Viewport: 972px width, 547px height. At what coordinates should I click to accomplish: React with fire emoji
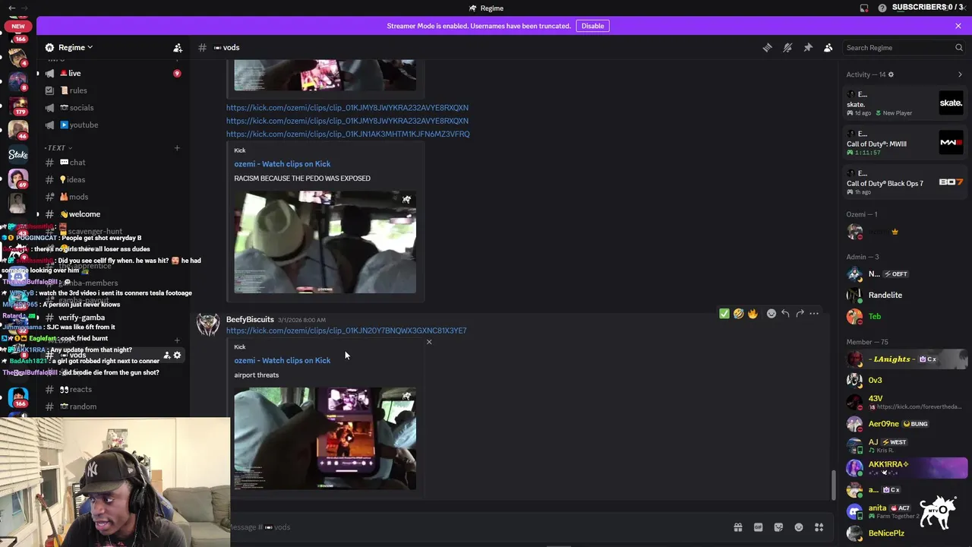[x=753, y=313]
